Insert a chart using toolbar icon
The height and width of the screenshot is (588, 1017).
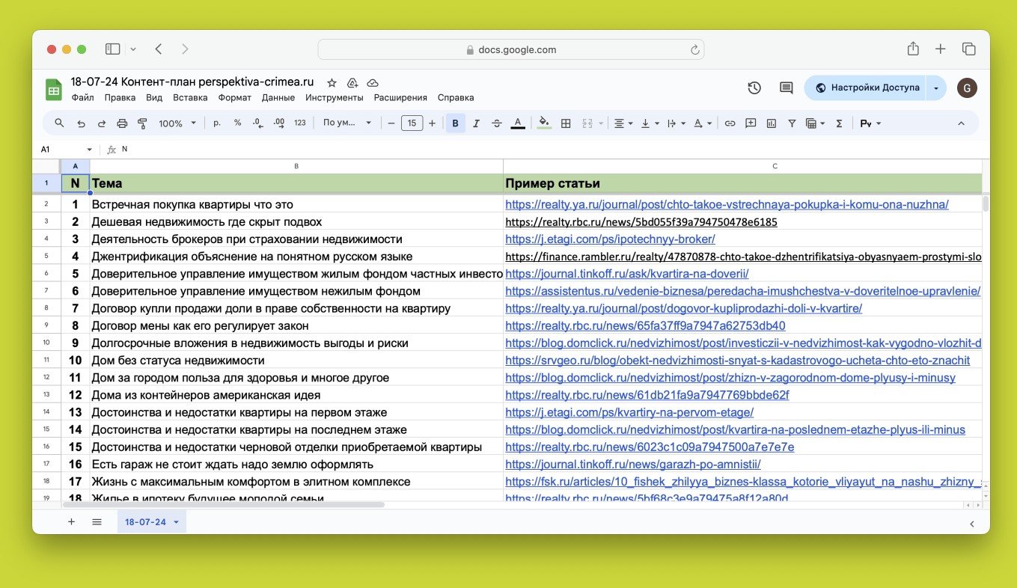pyautogui.click(x=772, y=123)
